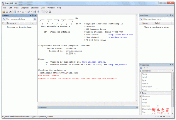
Task: Close the Variables panel
Action: tap(173, 15)
